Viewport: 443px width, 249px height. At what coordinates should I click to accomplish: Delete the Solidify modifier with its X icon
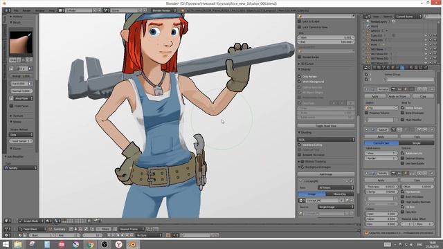point(432,173)
